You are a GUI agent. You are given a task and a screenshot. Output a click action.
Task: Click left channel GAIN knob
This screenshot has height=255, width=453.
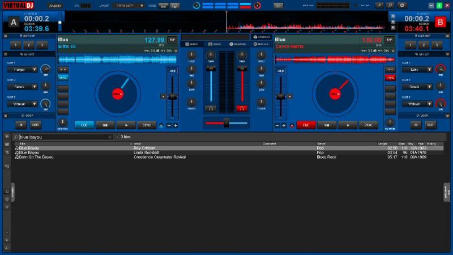pos(211,55)
